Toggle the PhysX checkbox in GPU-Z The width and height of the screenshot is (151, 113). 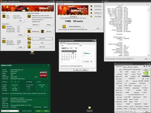137,109
